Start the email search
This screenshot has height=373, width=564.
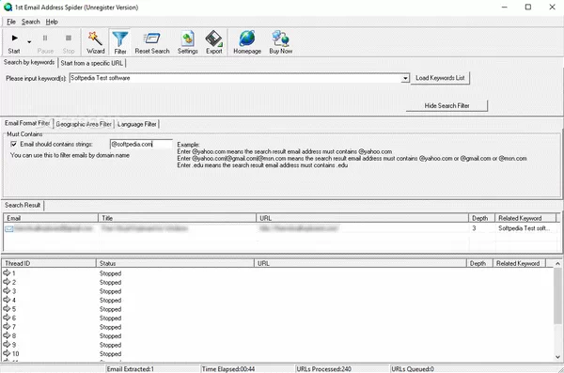(x=14, y=42)
